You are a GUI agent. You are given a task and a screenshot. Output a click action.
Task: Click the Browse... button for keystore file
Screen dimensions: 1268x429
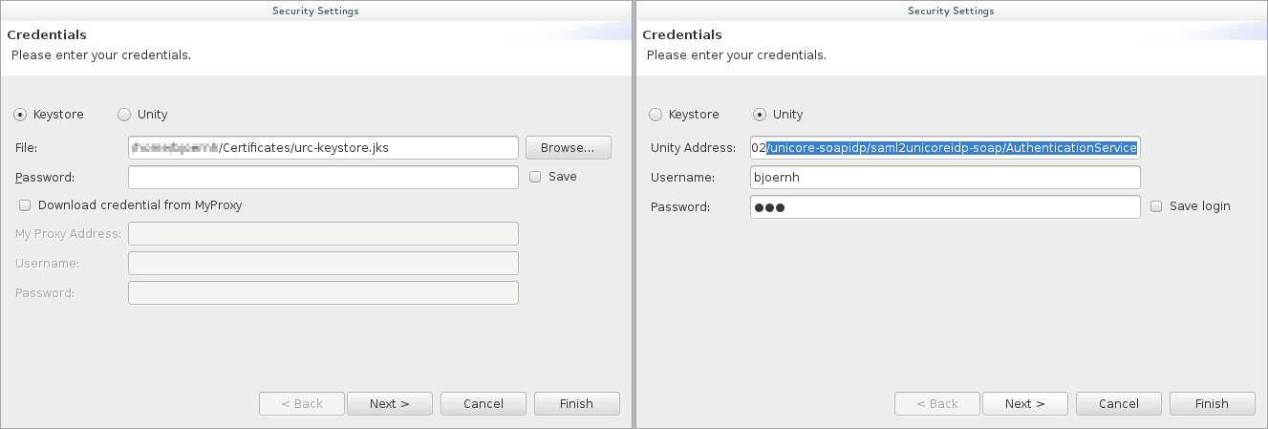pos(568,148)
